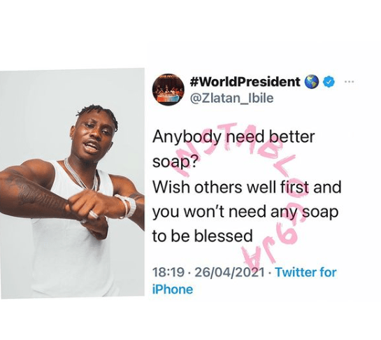Click the white wristwatch in the photo
The width and height of the screenshot is (381, 340).
point(127,206)
